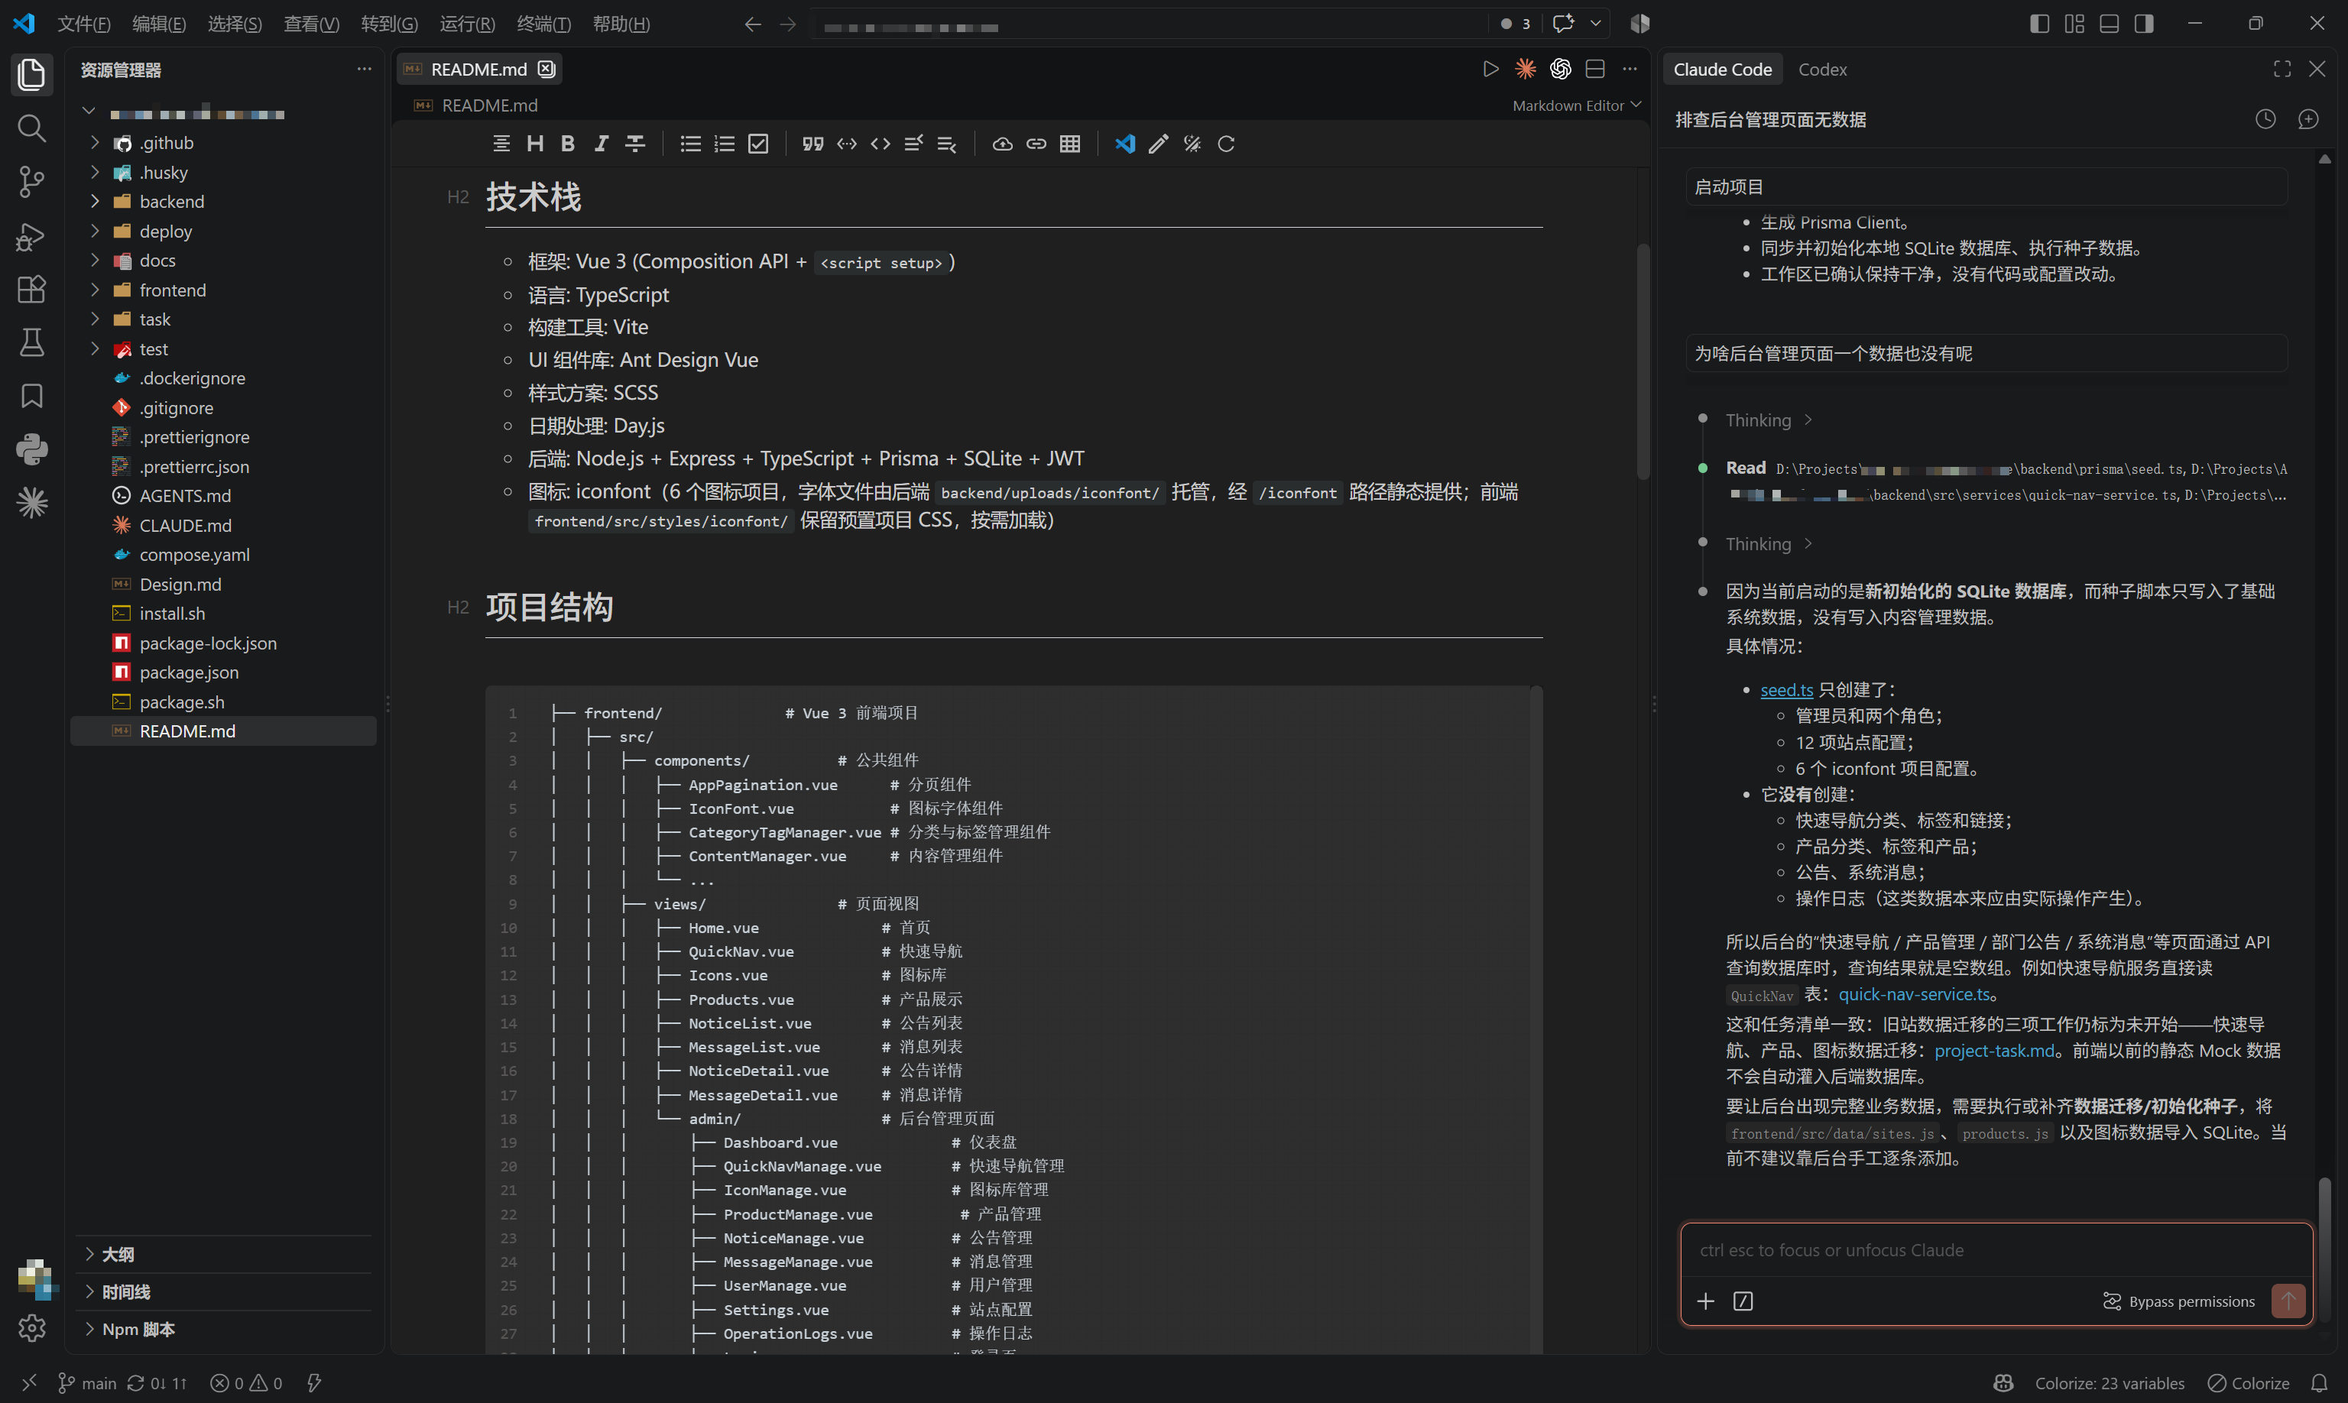Click the send message arrow button
Image resolution: width=2348 pixels, height=1403 pixels.
point(2288,1302)
